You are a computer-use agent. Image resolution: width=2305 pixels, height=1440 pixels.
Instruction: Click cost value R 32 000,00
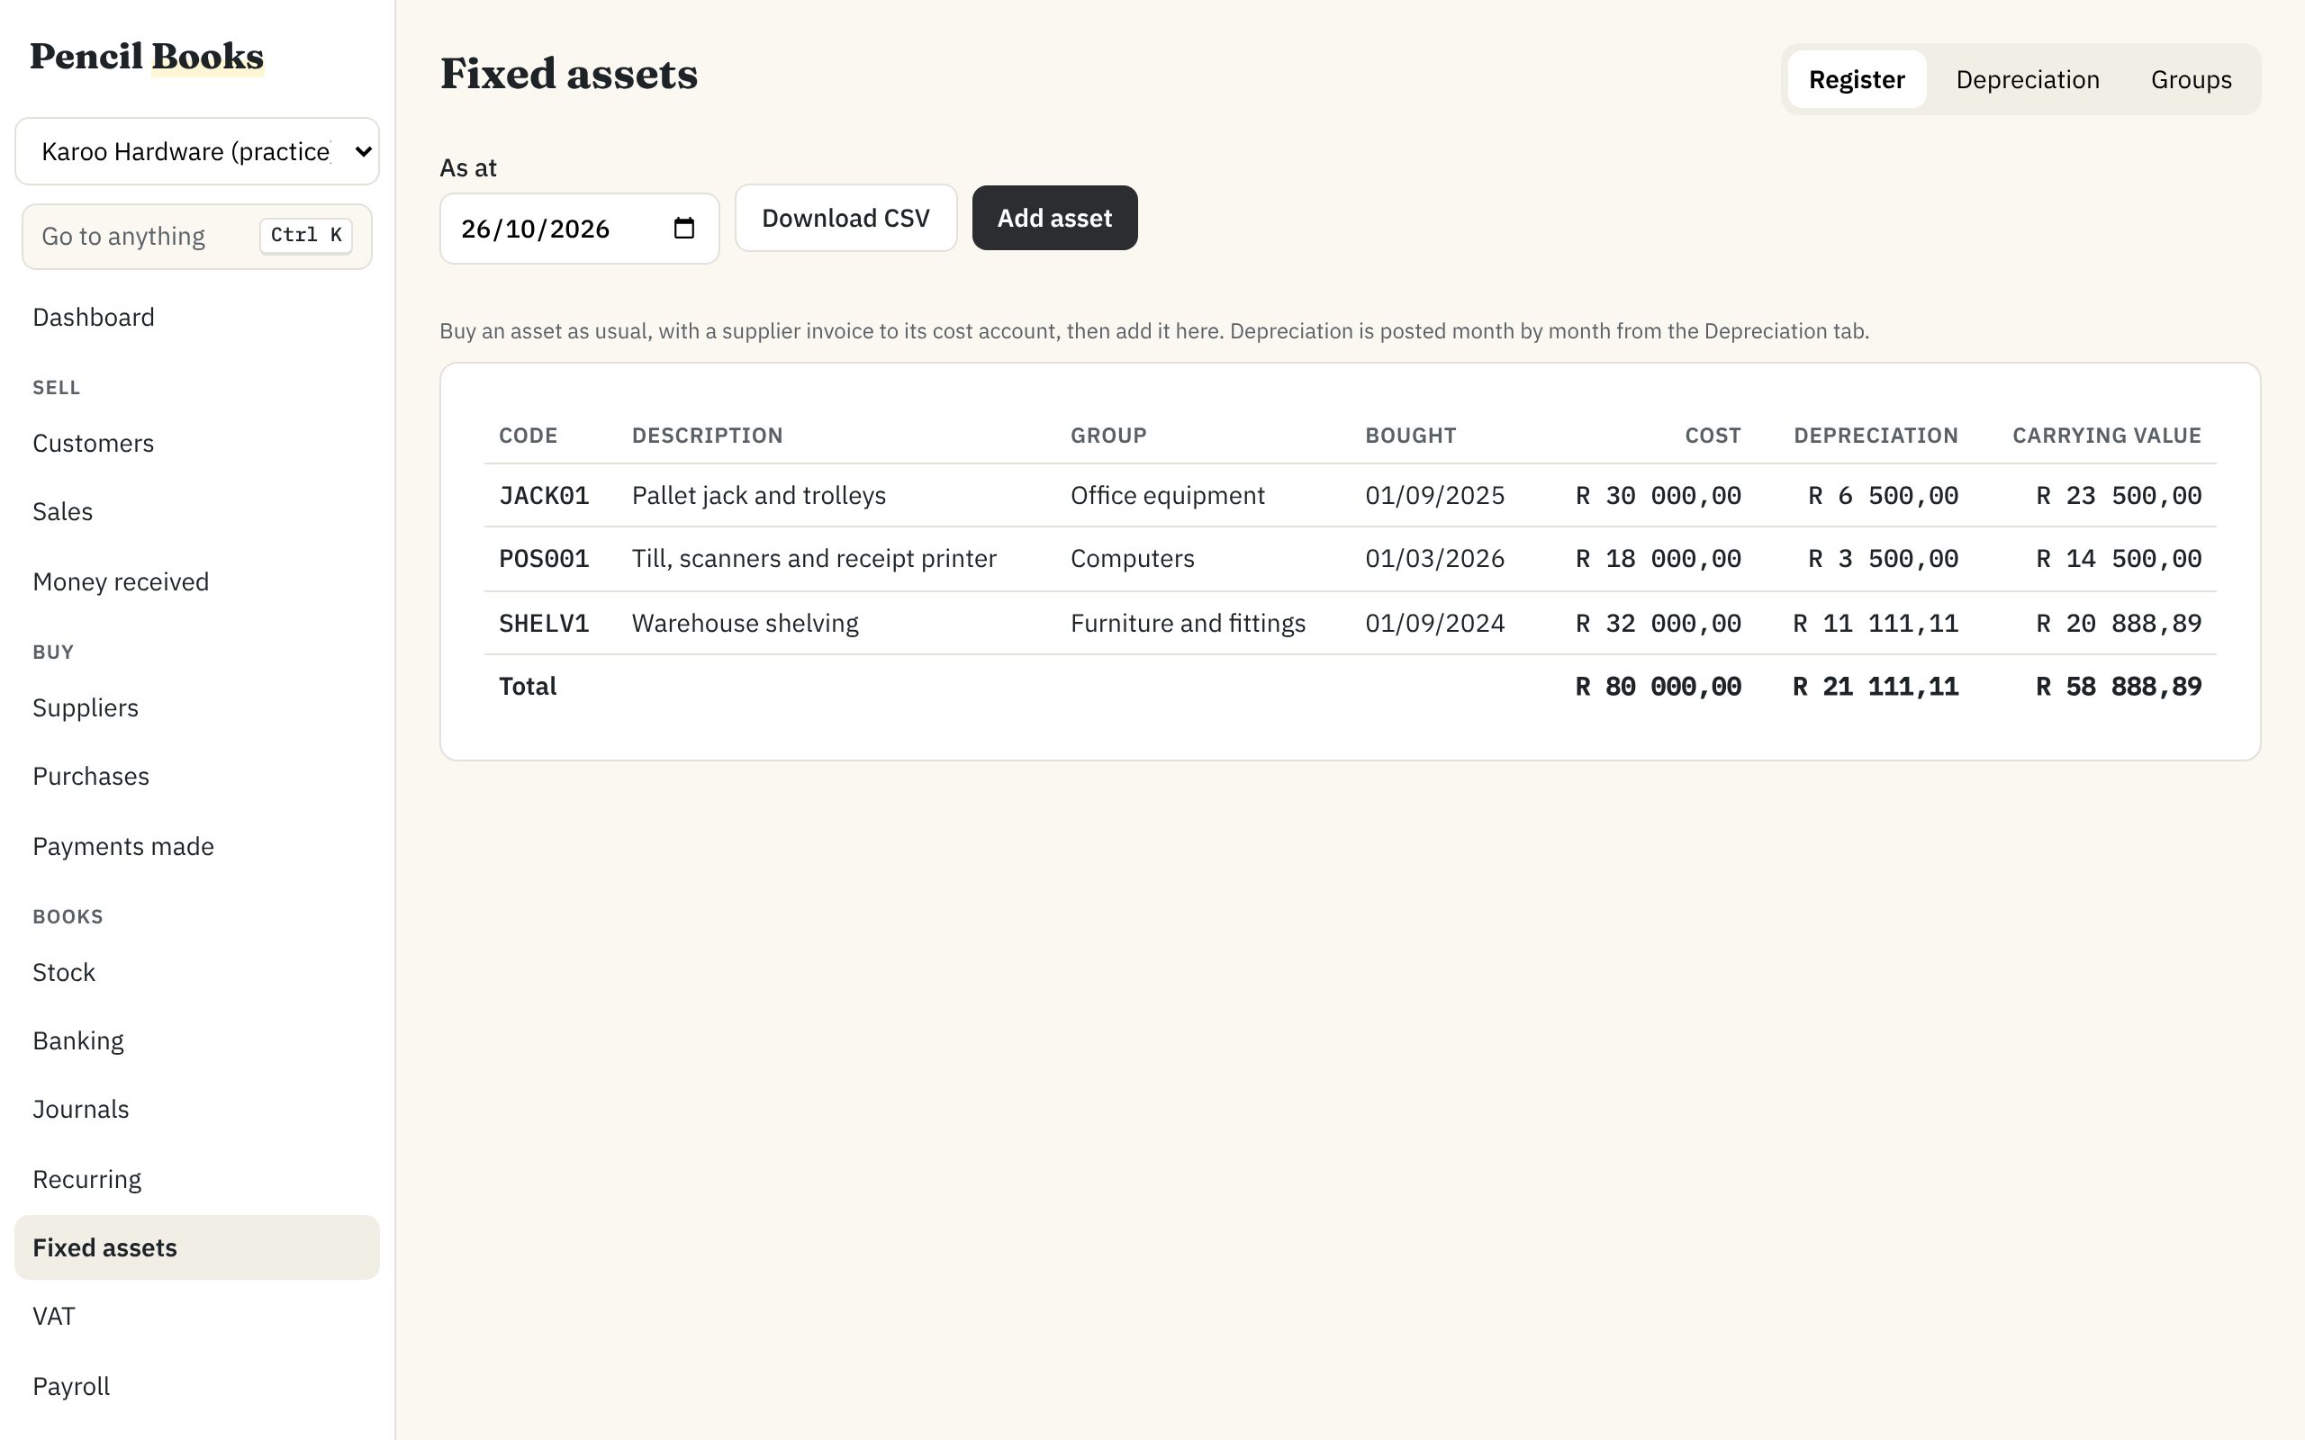(1659, 623)
